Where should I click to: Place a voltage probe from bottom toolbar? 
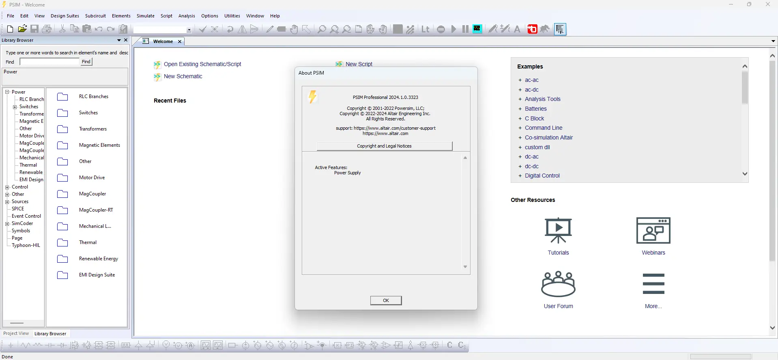tap(166, 345)
